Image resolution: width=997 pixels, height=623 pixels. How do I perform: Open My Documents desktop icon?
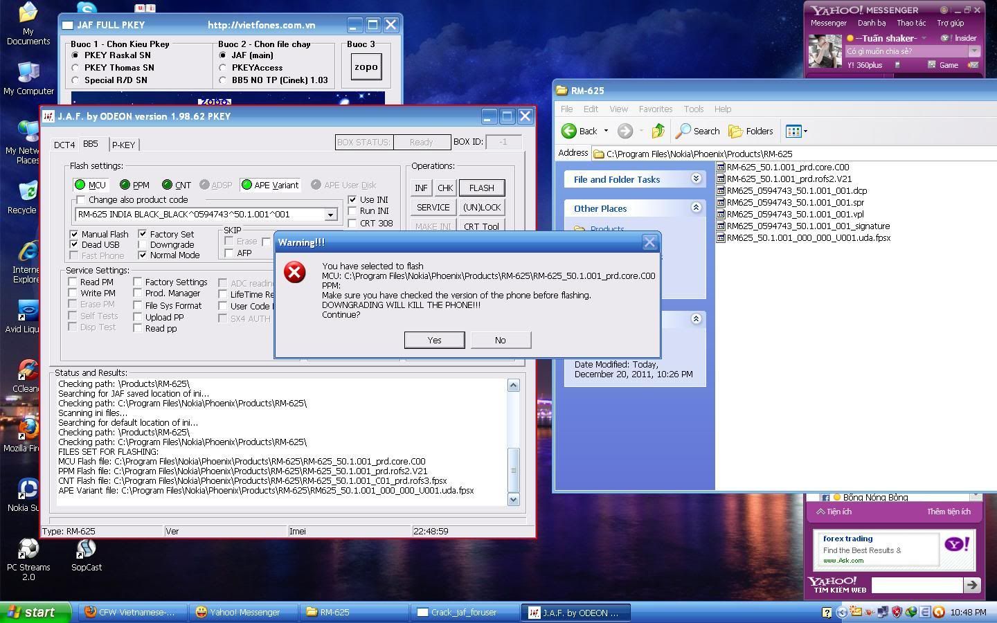click(28, 24)
